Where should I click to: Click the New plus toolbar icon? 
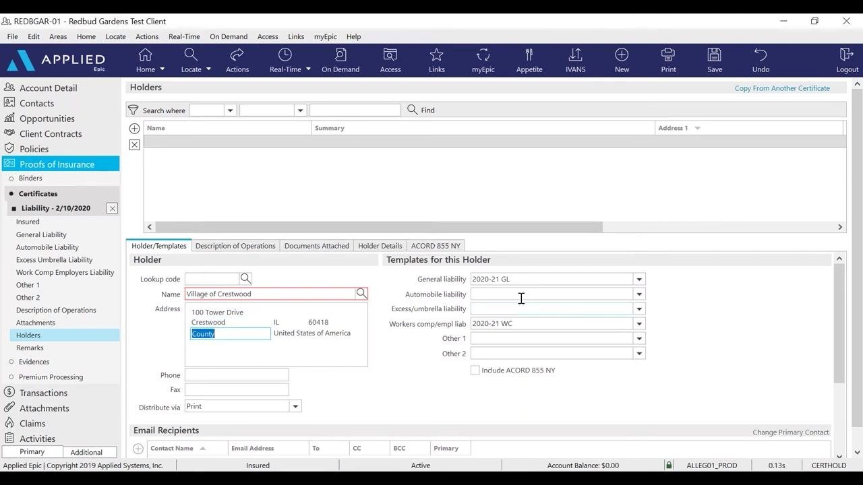click(x=622, y=55)
